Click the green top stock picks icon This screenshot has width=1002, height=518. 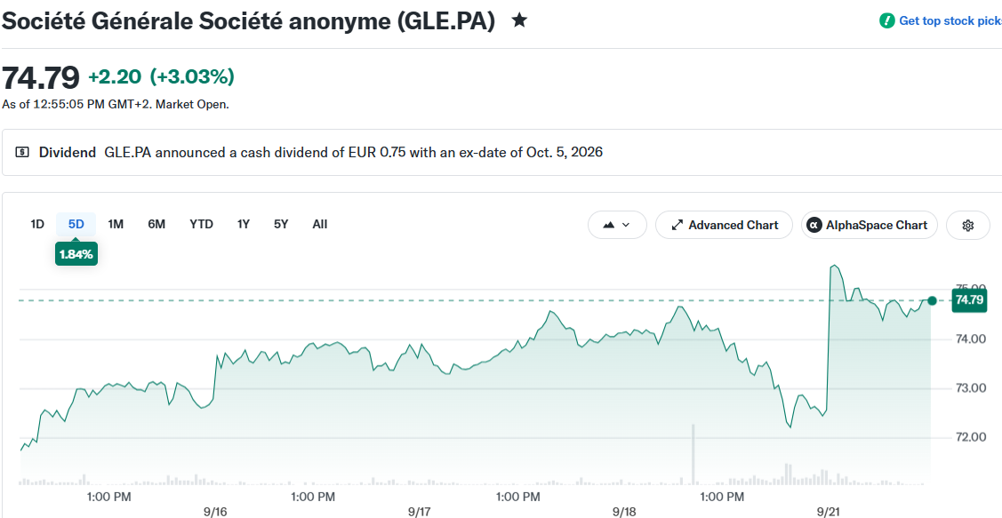tap(887, 20)
